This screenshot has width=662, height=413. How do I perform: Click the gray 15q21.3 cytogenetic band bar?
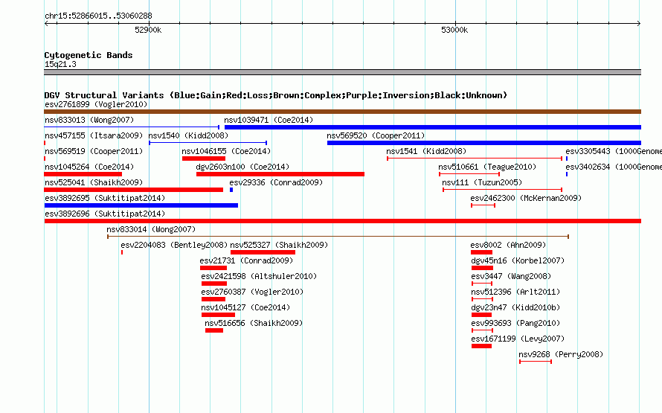[x=342, y=72]
